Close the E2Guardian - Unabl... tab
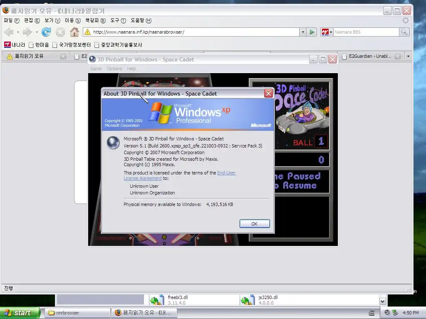The height and width of the screenshot is (319, 426). pos(397,56)
